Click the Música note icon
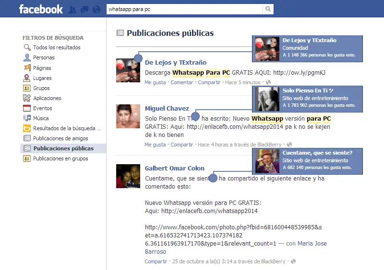Viewport: 384px width, 270px height. click(x=27, y=118)
